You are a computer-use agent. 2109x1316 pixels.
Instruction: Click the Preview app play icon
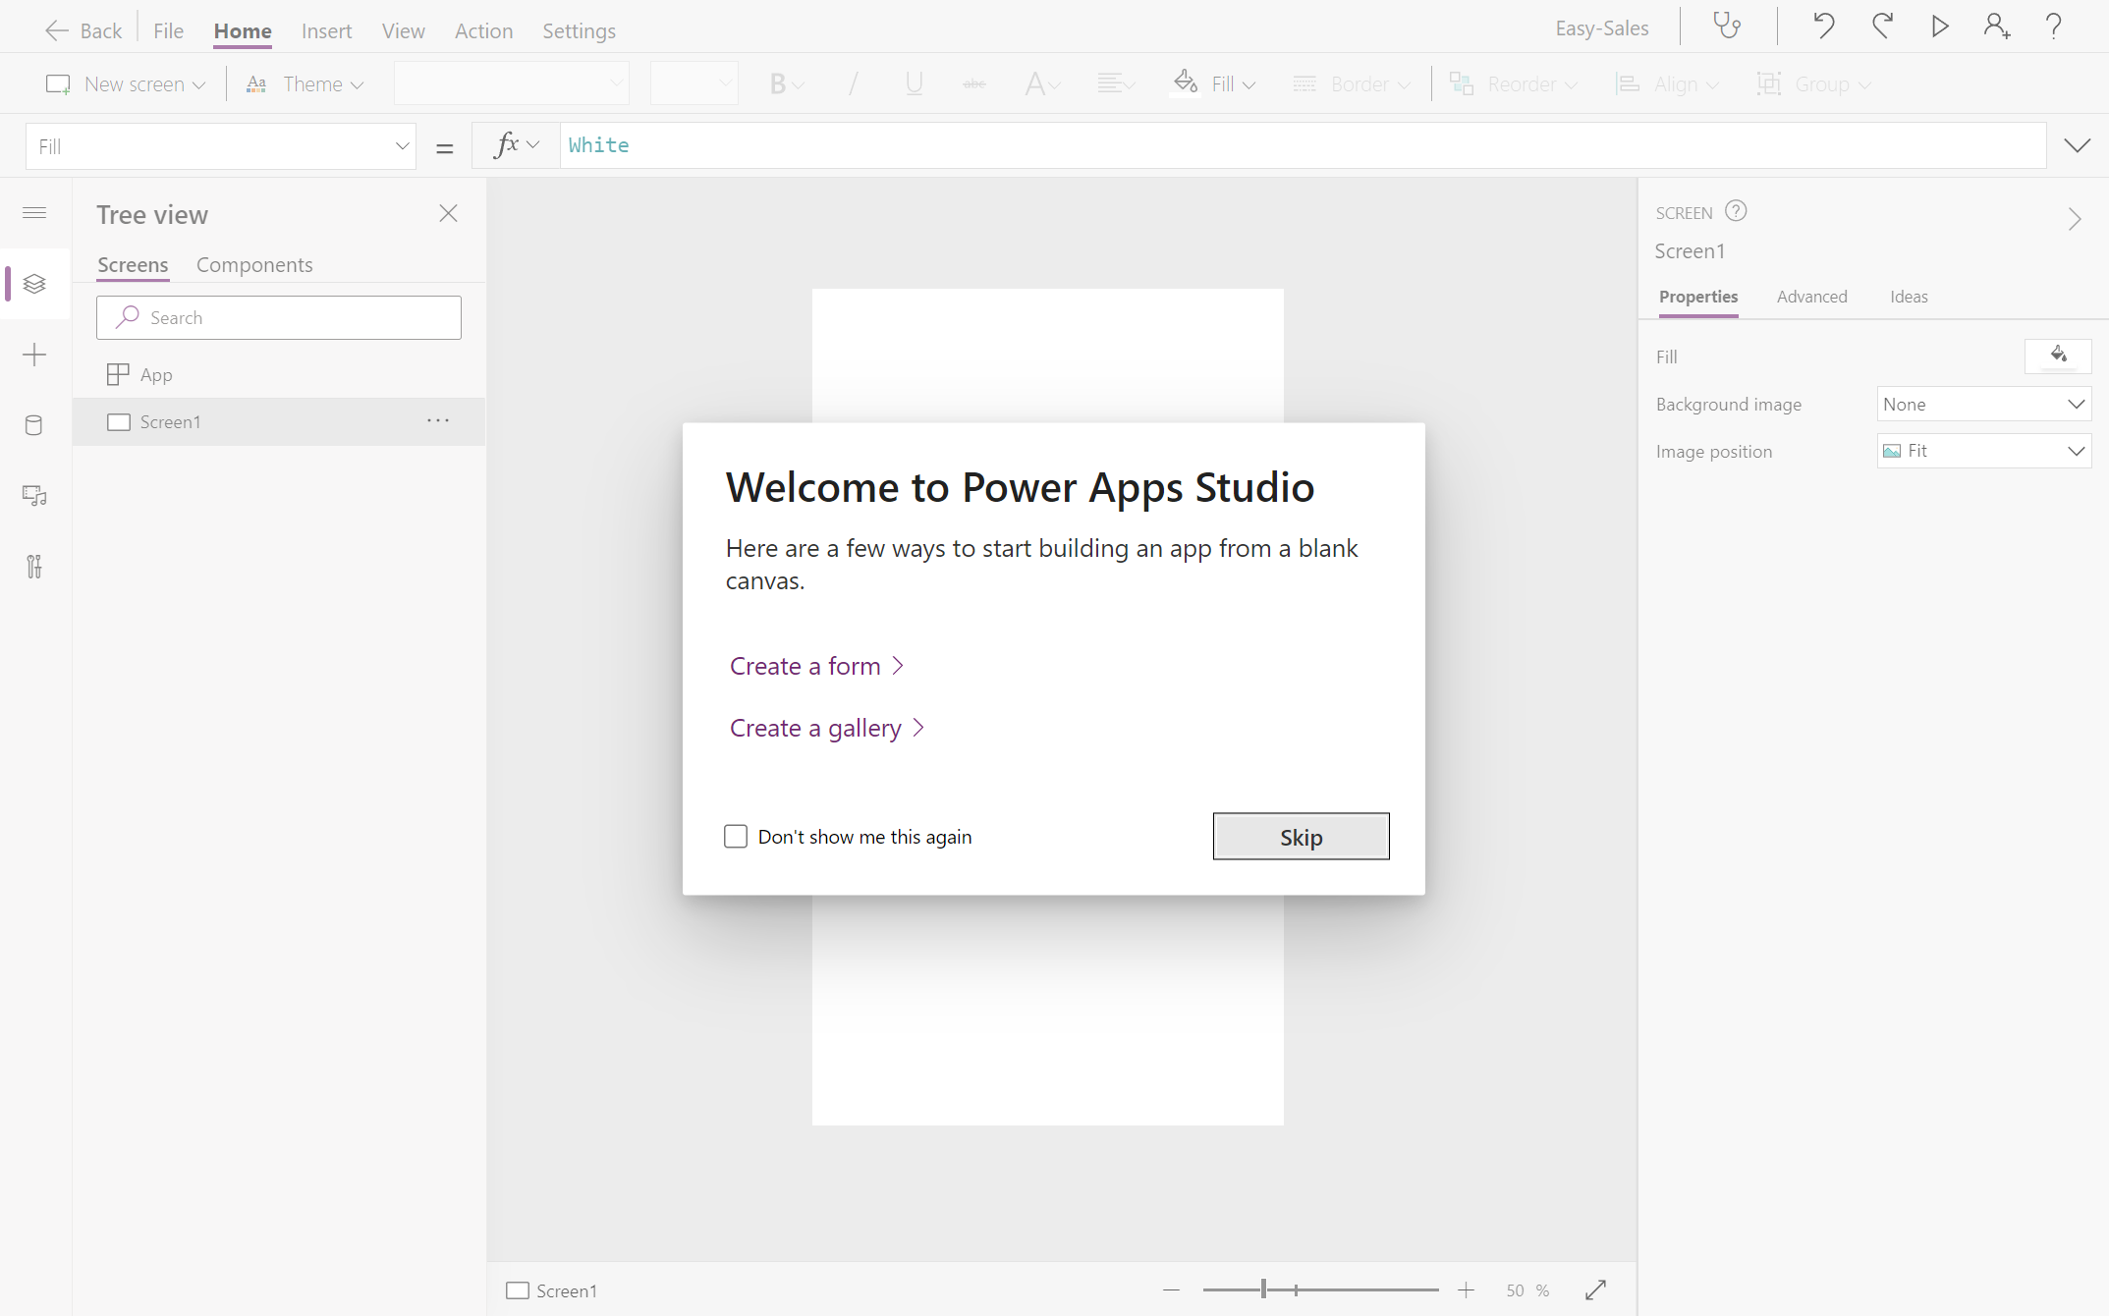point(1939,27)
